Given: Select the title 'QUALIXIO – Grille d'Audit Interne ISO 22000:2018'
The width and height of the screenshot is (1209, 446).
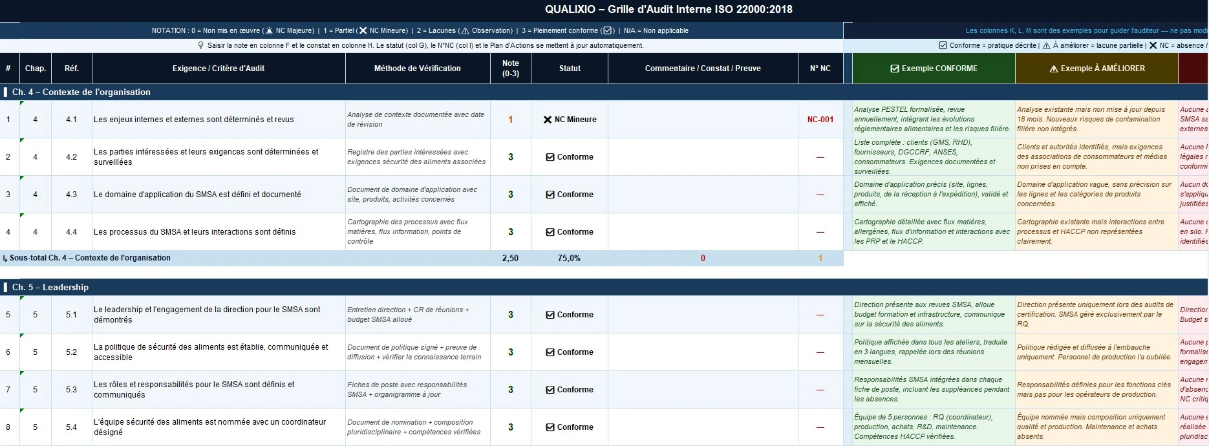Looking at the screenshot, I should point(669,9).
